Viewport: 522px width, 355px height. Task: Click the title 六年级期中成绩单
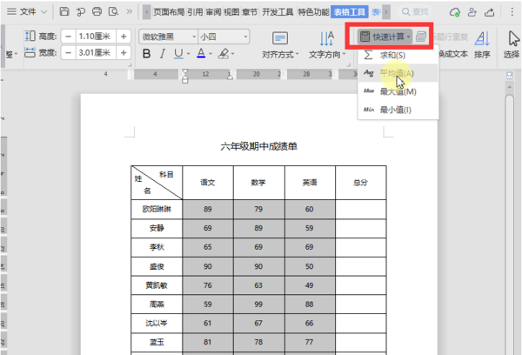pyautogui.click(x=258, y=146)
